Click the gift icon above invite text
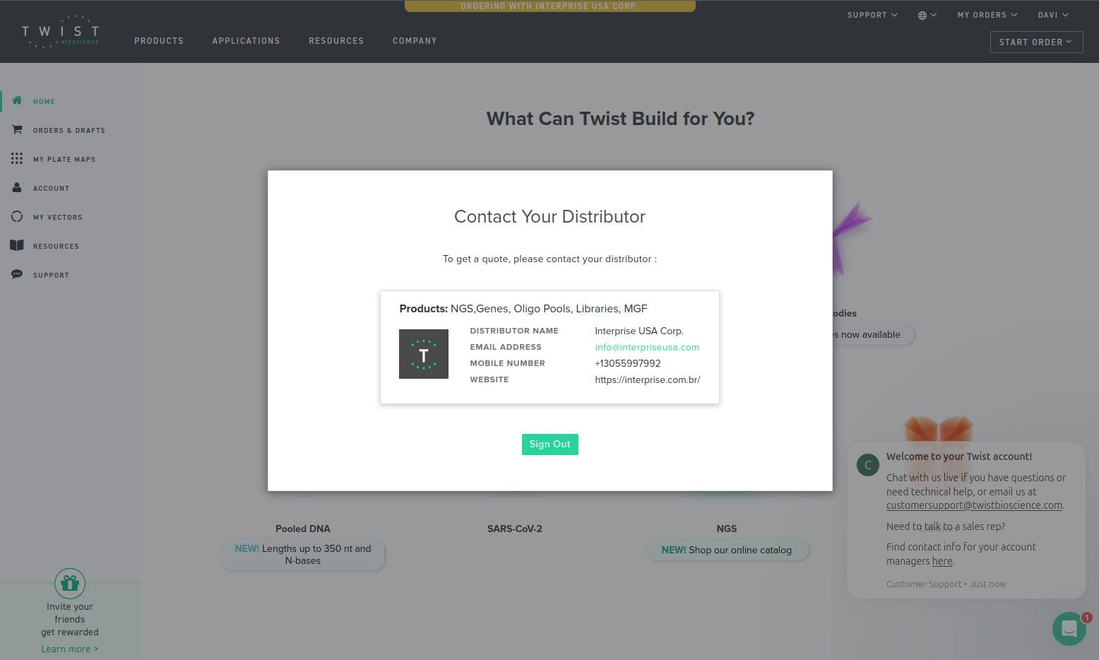The image size is (1099, 660). [70, 584]
